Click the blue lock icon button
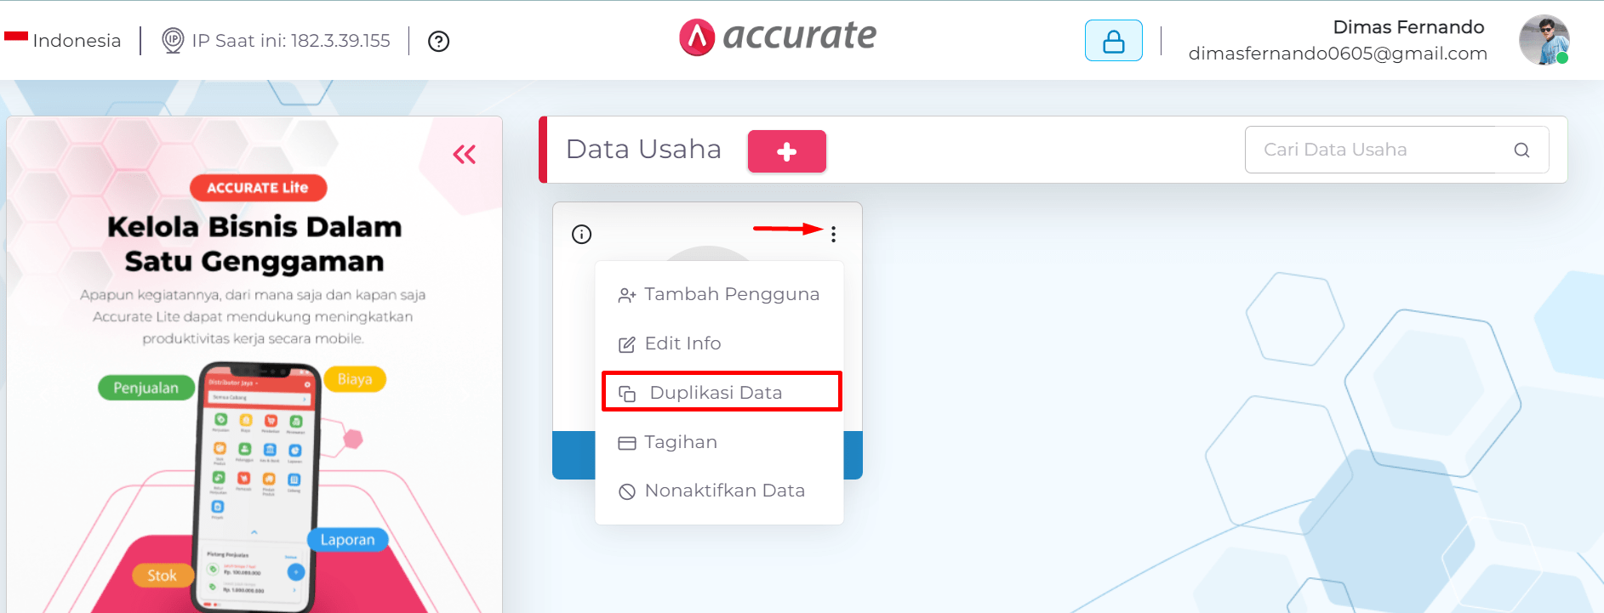1604x613 pixels. [x=1113, y=41]
